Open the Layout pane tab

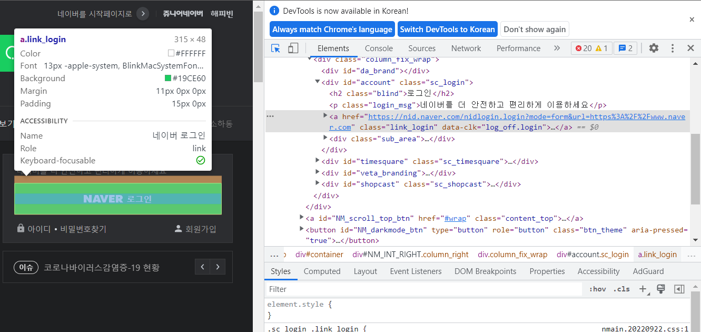pyautogui.click(x=365, y=271)
